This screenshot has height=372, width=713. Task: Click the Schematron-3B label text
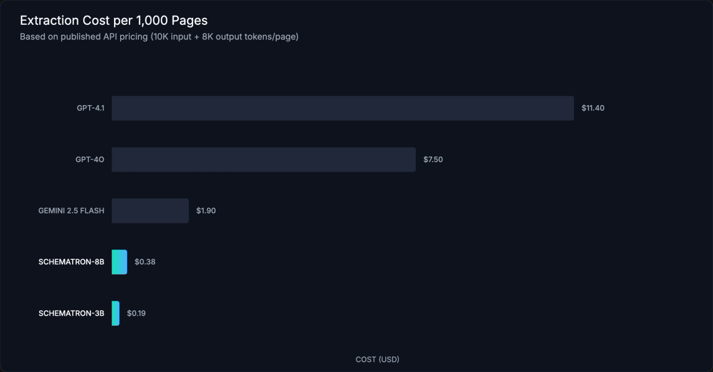coord(71,313)
